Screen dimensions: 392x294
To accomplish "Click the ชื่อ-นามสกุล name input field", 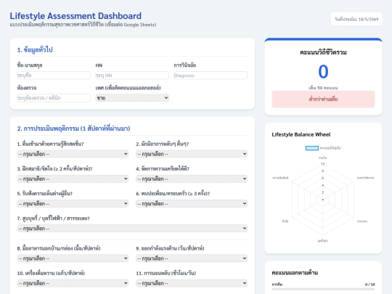I will pos(54,75).
